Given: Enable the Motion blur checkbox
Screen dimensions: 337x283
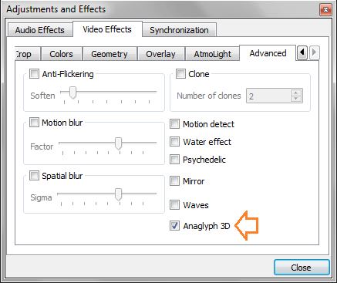Looking at the screenshot, I should click(34, 123).
